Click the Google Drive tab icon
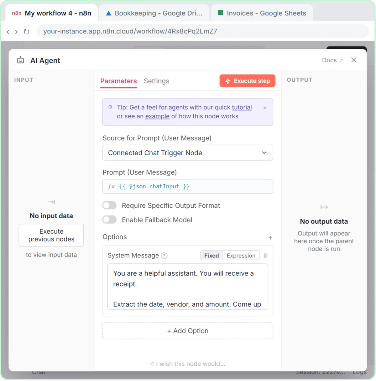The width and height of the screenshot is (376, 381). pyautogui.click(x=108, y=13)
